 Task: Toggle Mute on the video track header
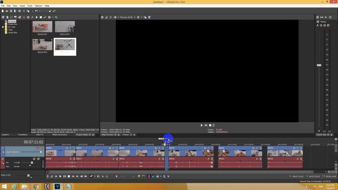[x=37, y=148]
